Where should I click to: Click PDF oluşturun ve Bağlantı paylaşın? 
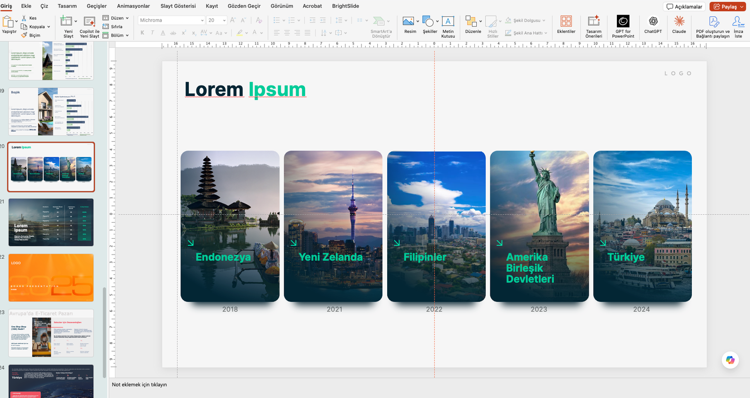713,27
